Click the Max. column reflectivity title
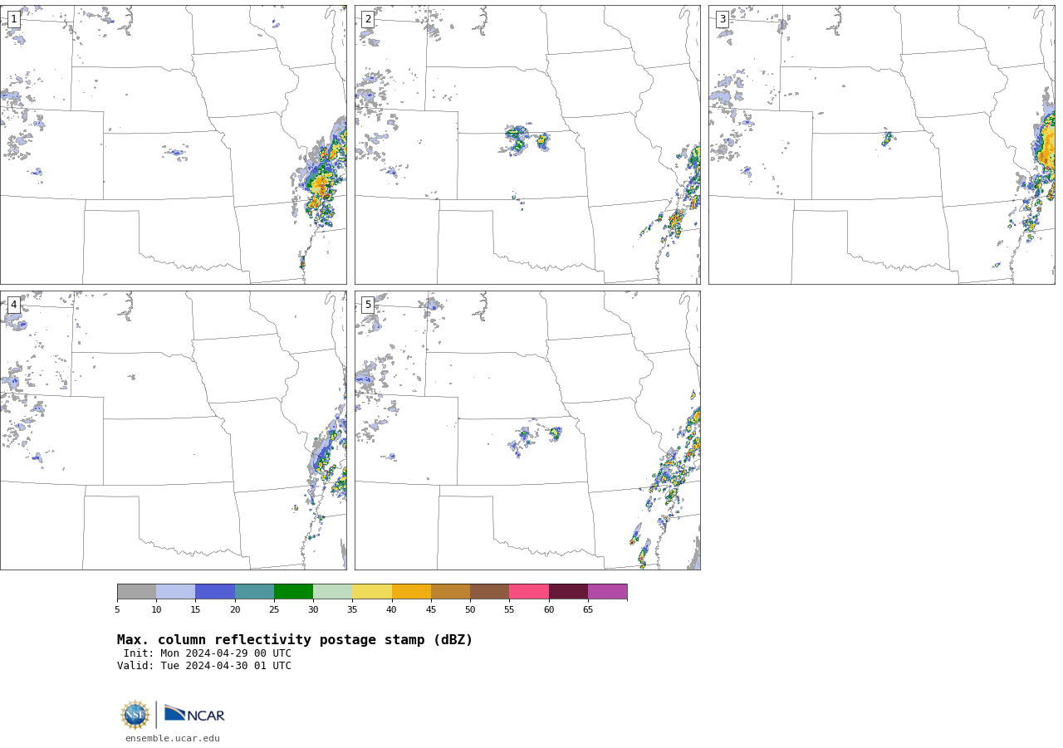 pos(295,640)
